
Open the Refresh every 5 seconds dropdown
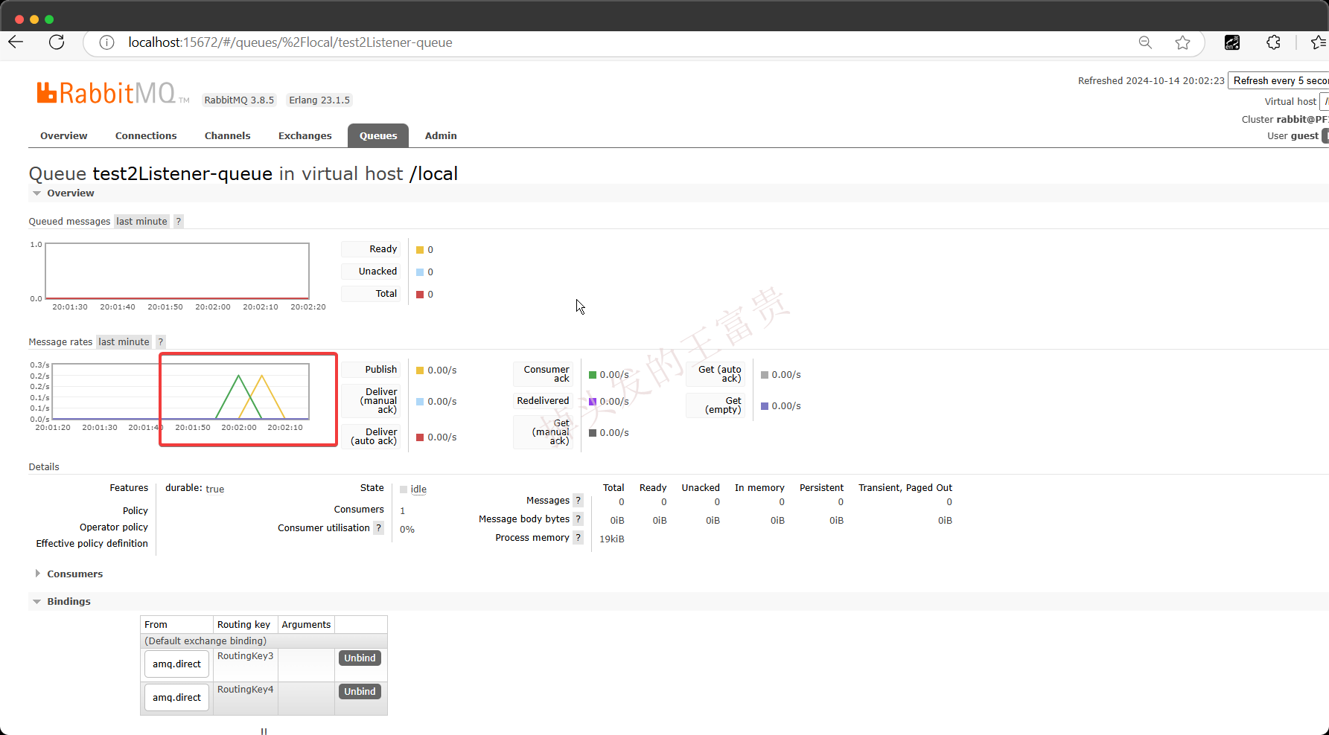tap(1278, 80)
